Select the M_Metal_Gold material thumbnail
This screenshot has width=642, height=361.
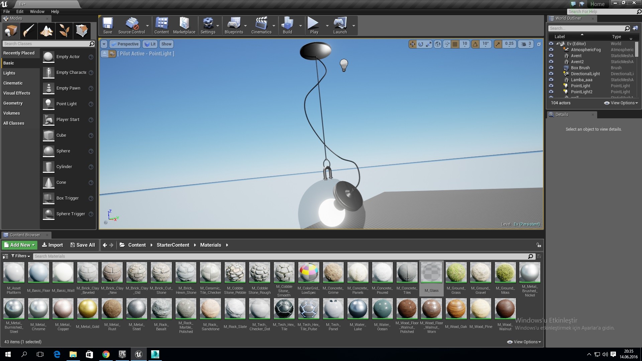pos(88,309)
